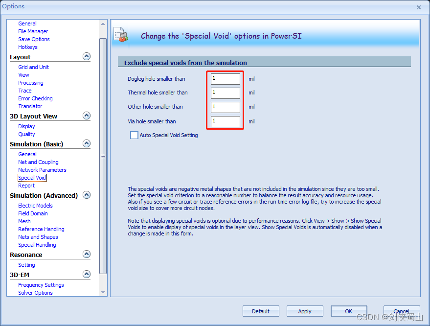Open Report options
430x326 pixels.
tap(26, 186)
